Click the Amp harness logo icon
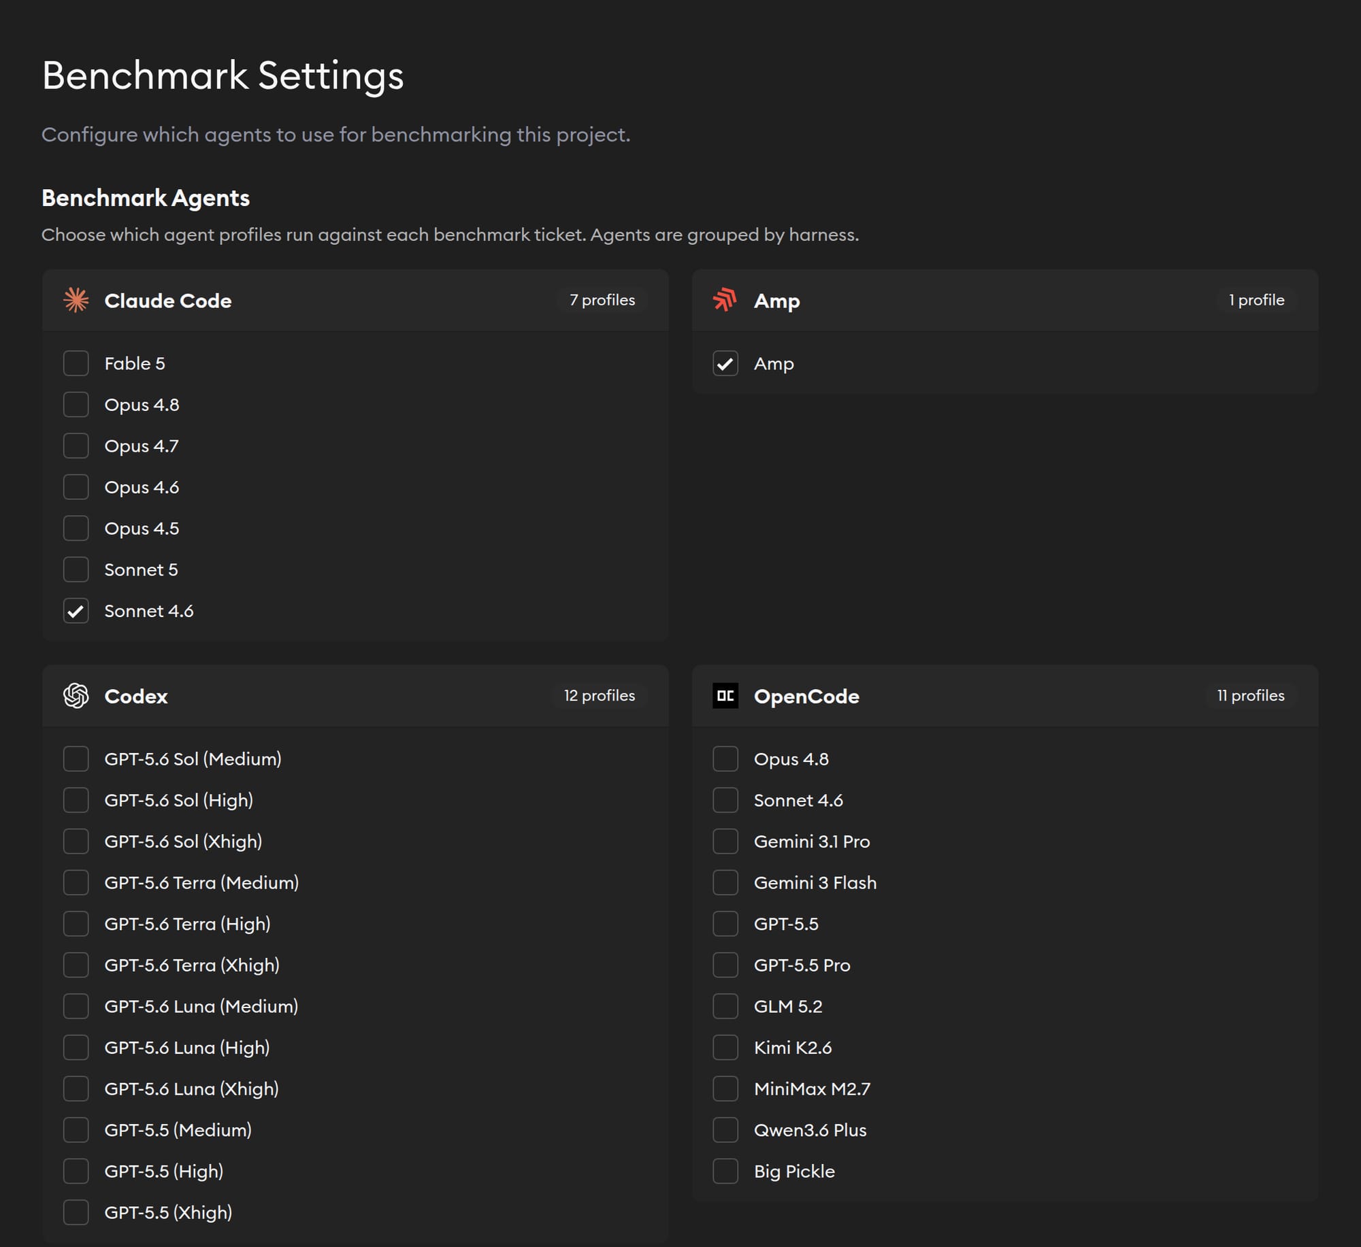The image size is (1361, 1247). click(x=725, y=300)
